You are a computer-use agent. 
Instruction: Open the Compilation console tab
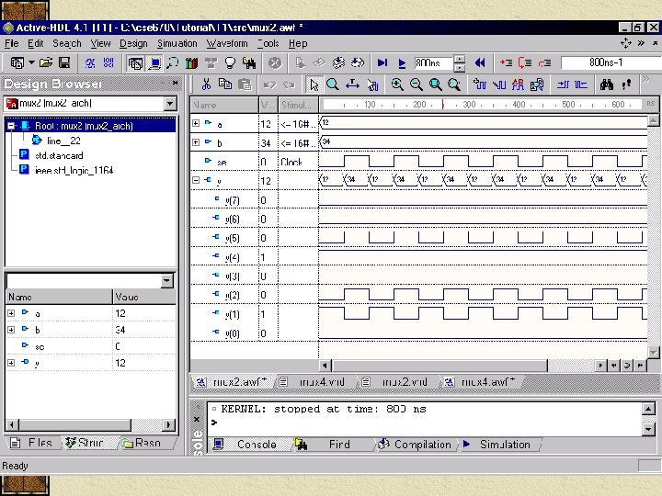pyautogui.click(x=422, y=445)
